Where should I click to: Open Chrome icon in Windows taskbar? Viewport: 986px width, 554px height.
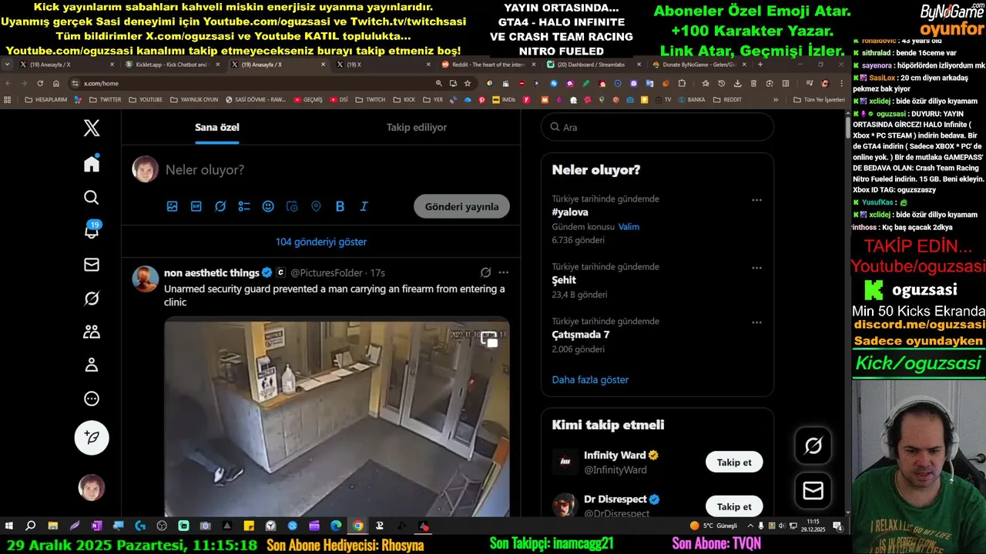pyautogui.click(x=358, y=526)
